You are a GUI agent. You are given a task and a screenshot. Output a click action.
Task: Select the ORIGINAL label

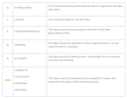20,45
